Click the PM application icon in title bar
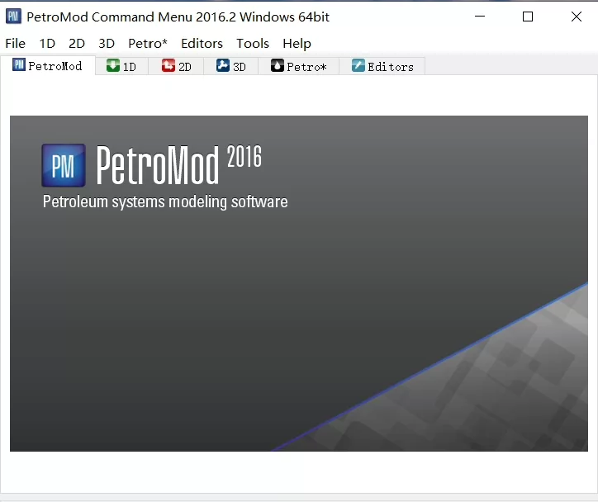Viewport: 598px width, 502px height. pos(13,17)
